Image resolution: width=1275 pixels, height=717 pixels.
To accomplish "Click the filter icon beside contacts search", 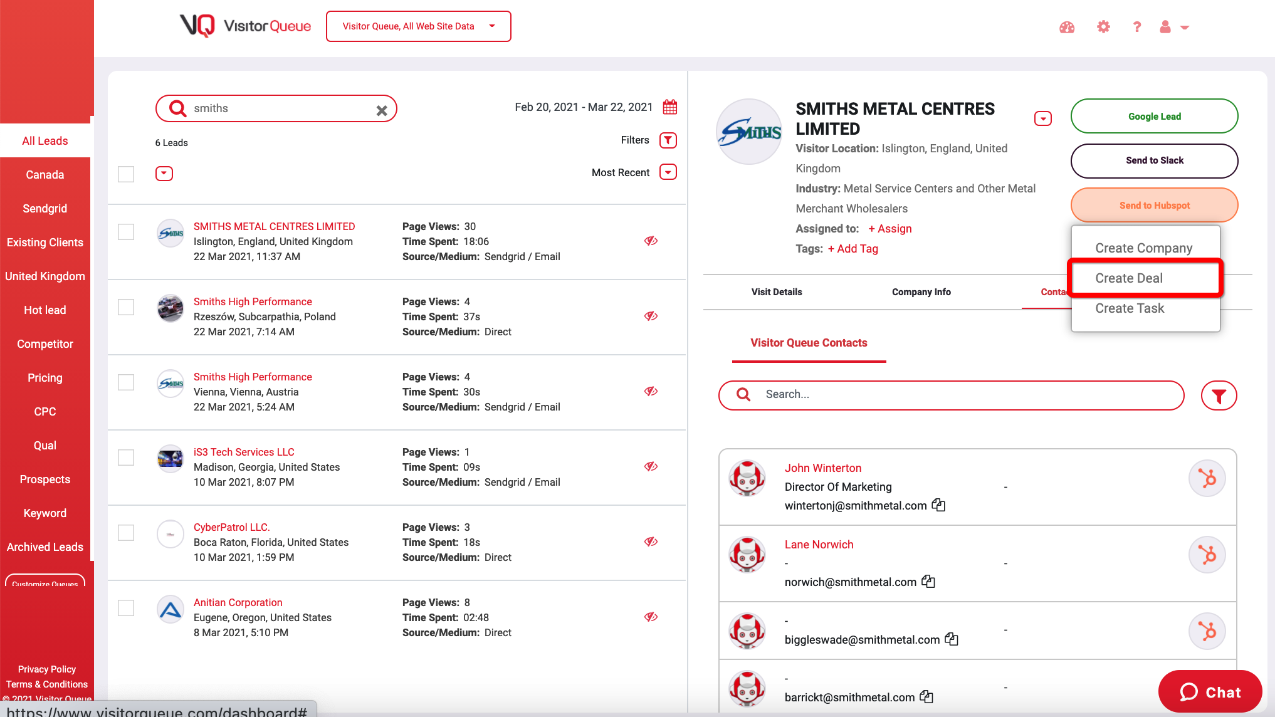I will point(1219,395).
